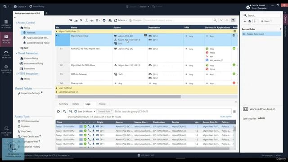Open the Last 24 Hours time dropdown
Screen dimensions: 288x162
pyautogui.click(x=85, y=112)
